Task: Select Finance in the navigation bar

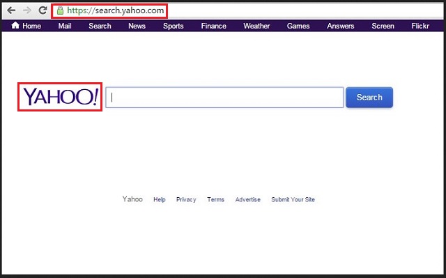Action: [x=214, y=26]
